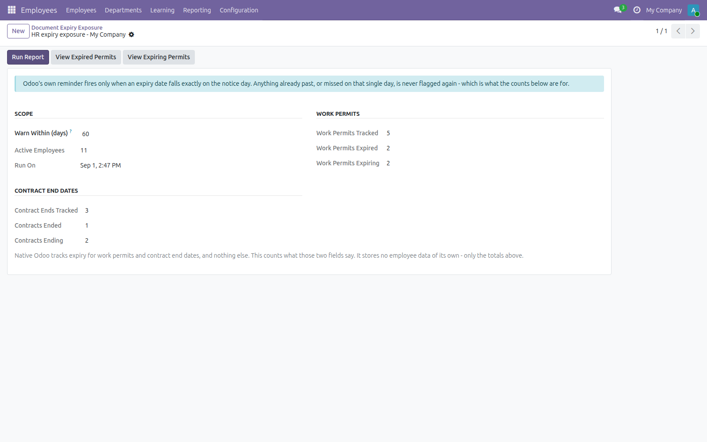Click the Contract Ends Tracked value 3

(x=87, y=210)
